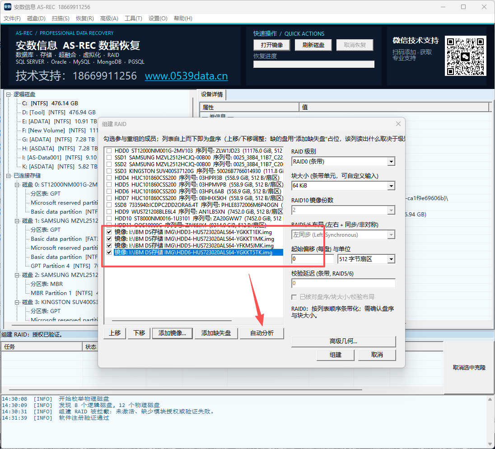
Task: Click the 恢复进度 progress bar
Action: click(x=314, y=64)
